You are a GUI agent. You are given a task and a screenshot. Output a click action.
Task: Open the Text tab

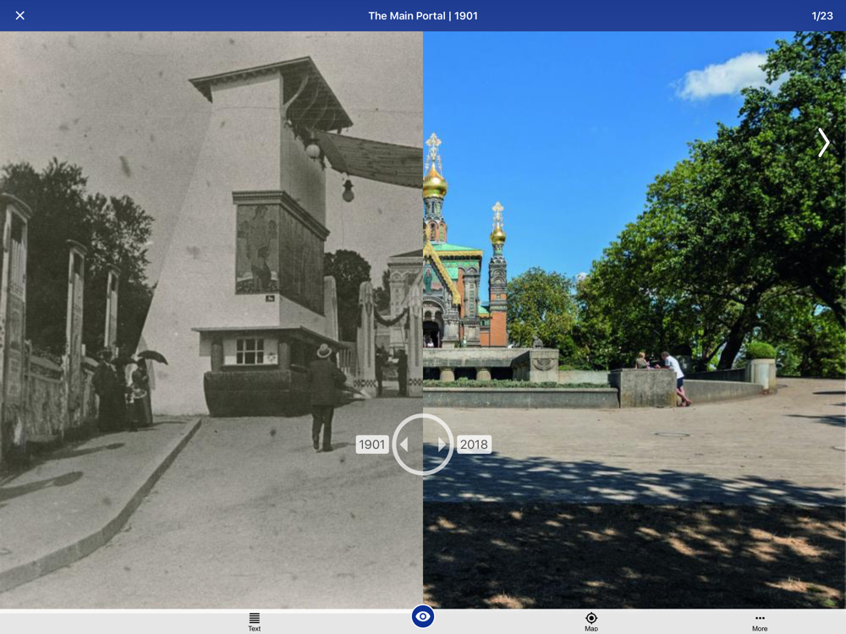[254, 621]
